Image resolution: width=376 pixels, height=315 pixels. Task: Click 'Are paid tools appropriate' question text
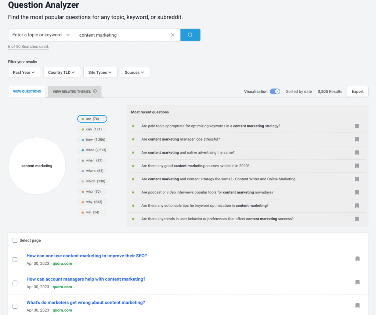pos(211,126)
